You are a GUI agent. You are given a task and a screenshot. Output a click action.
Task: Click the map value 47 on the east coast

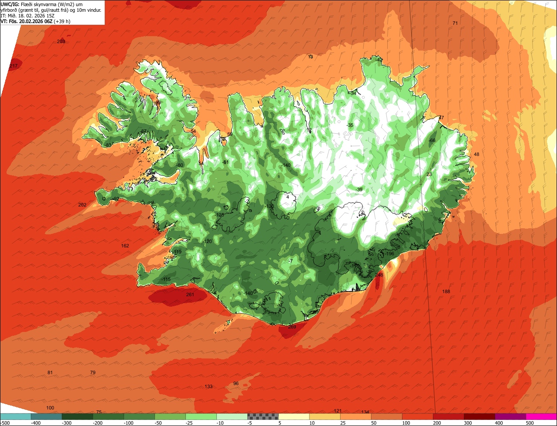(441, 118)
